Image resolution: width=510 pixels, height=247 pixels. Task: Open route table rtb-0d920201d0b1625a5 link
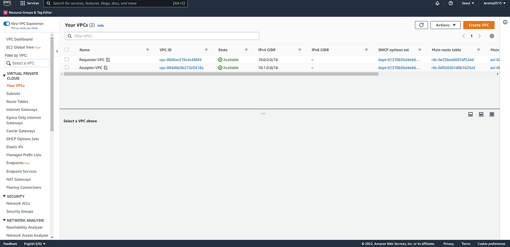tap(453, 68)
